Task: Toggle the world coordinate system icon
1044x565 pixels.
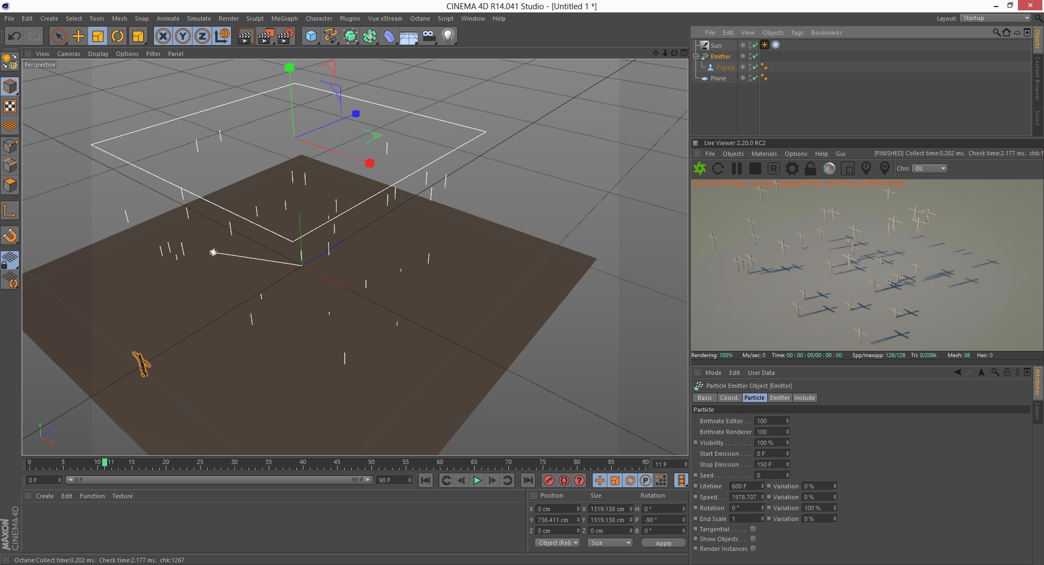Action: click(x=222, y=36)
